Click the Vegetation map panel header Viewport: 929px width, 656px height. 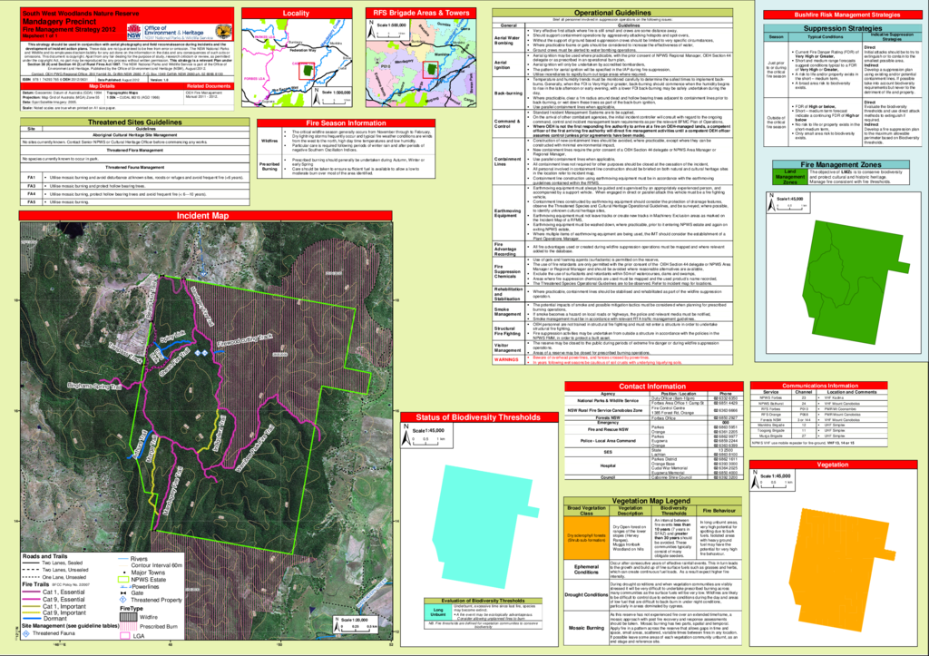833,465
